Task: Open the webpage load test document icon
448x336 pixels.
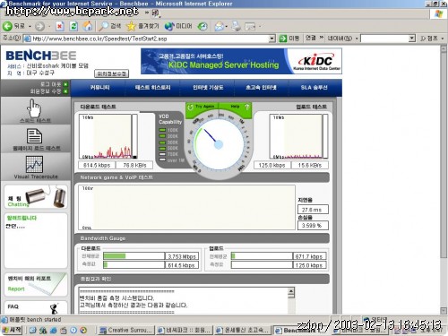Action: [35, 136]
